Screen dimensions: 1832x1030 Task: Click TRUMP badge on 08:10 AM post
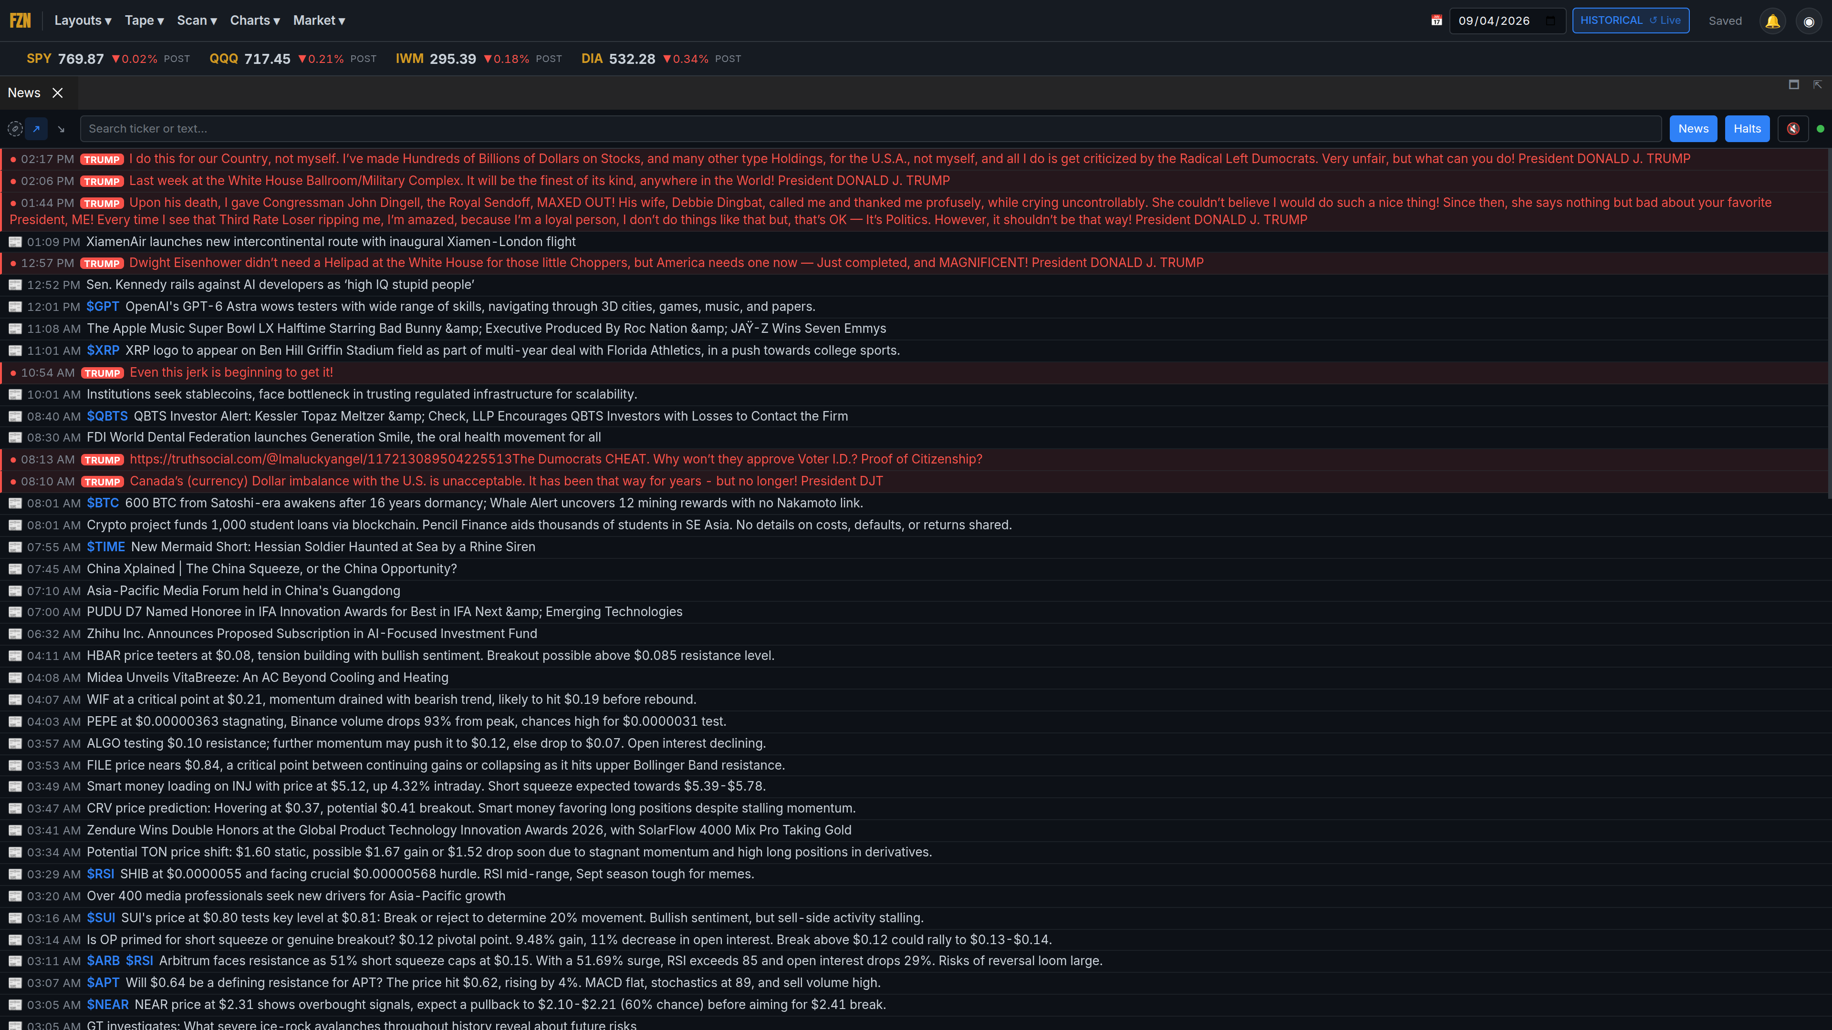point(103,482)
